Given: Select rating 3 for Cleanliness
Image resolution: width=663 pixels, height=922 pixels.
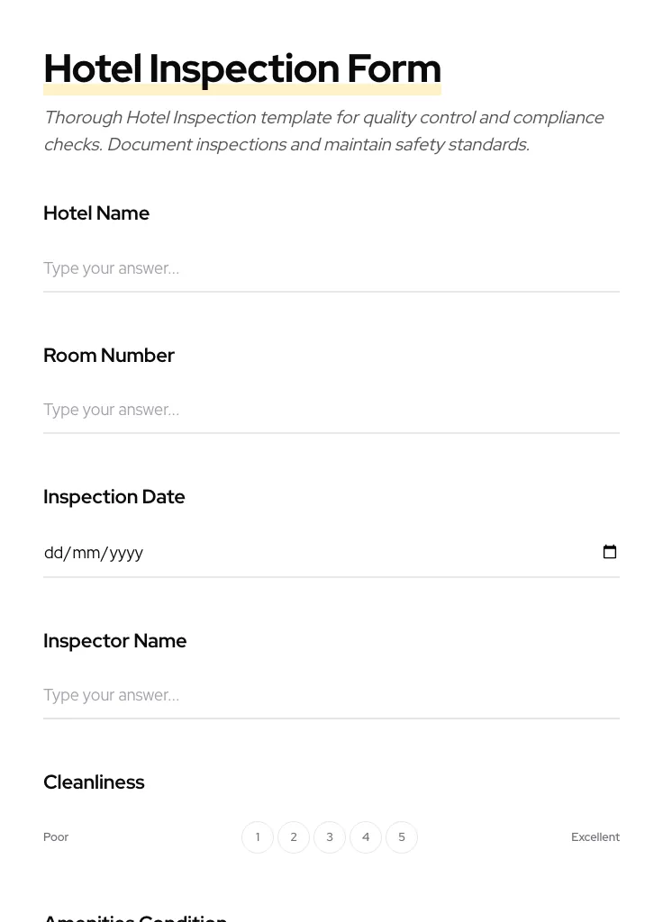Looking at the screenshot, I should click(330, 836).
